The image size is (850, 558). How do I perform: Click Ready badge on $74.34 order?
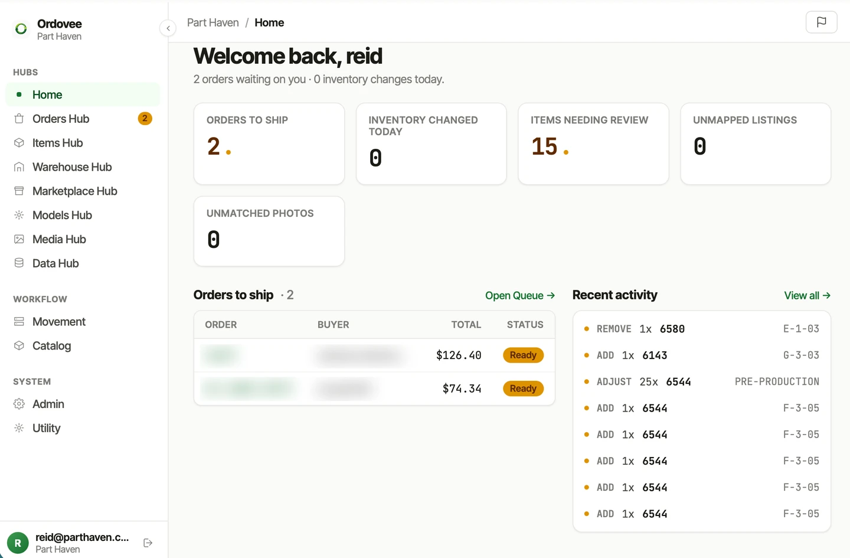click(523, 389)
